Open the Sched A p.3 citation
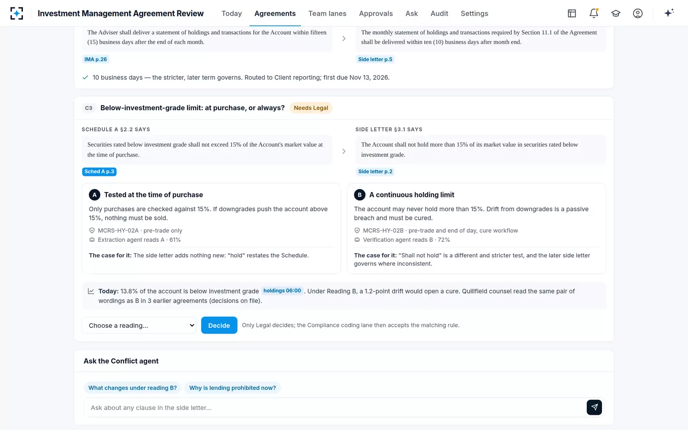 point(99,172)
